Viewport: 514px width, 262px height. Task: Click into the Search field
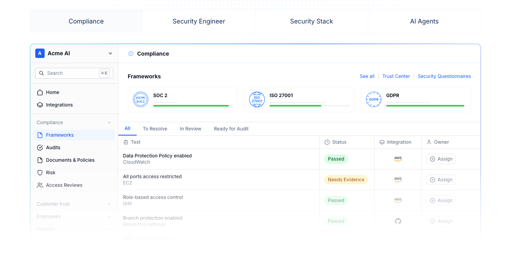74,73
